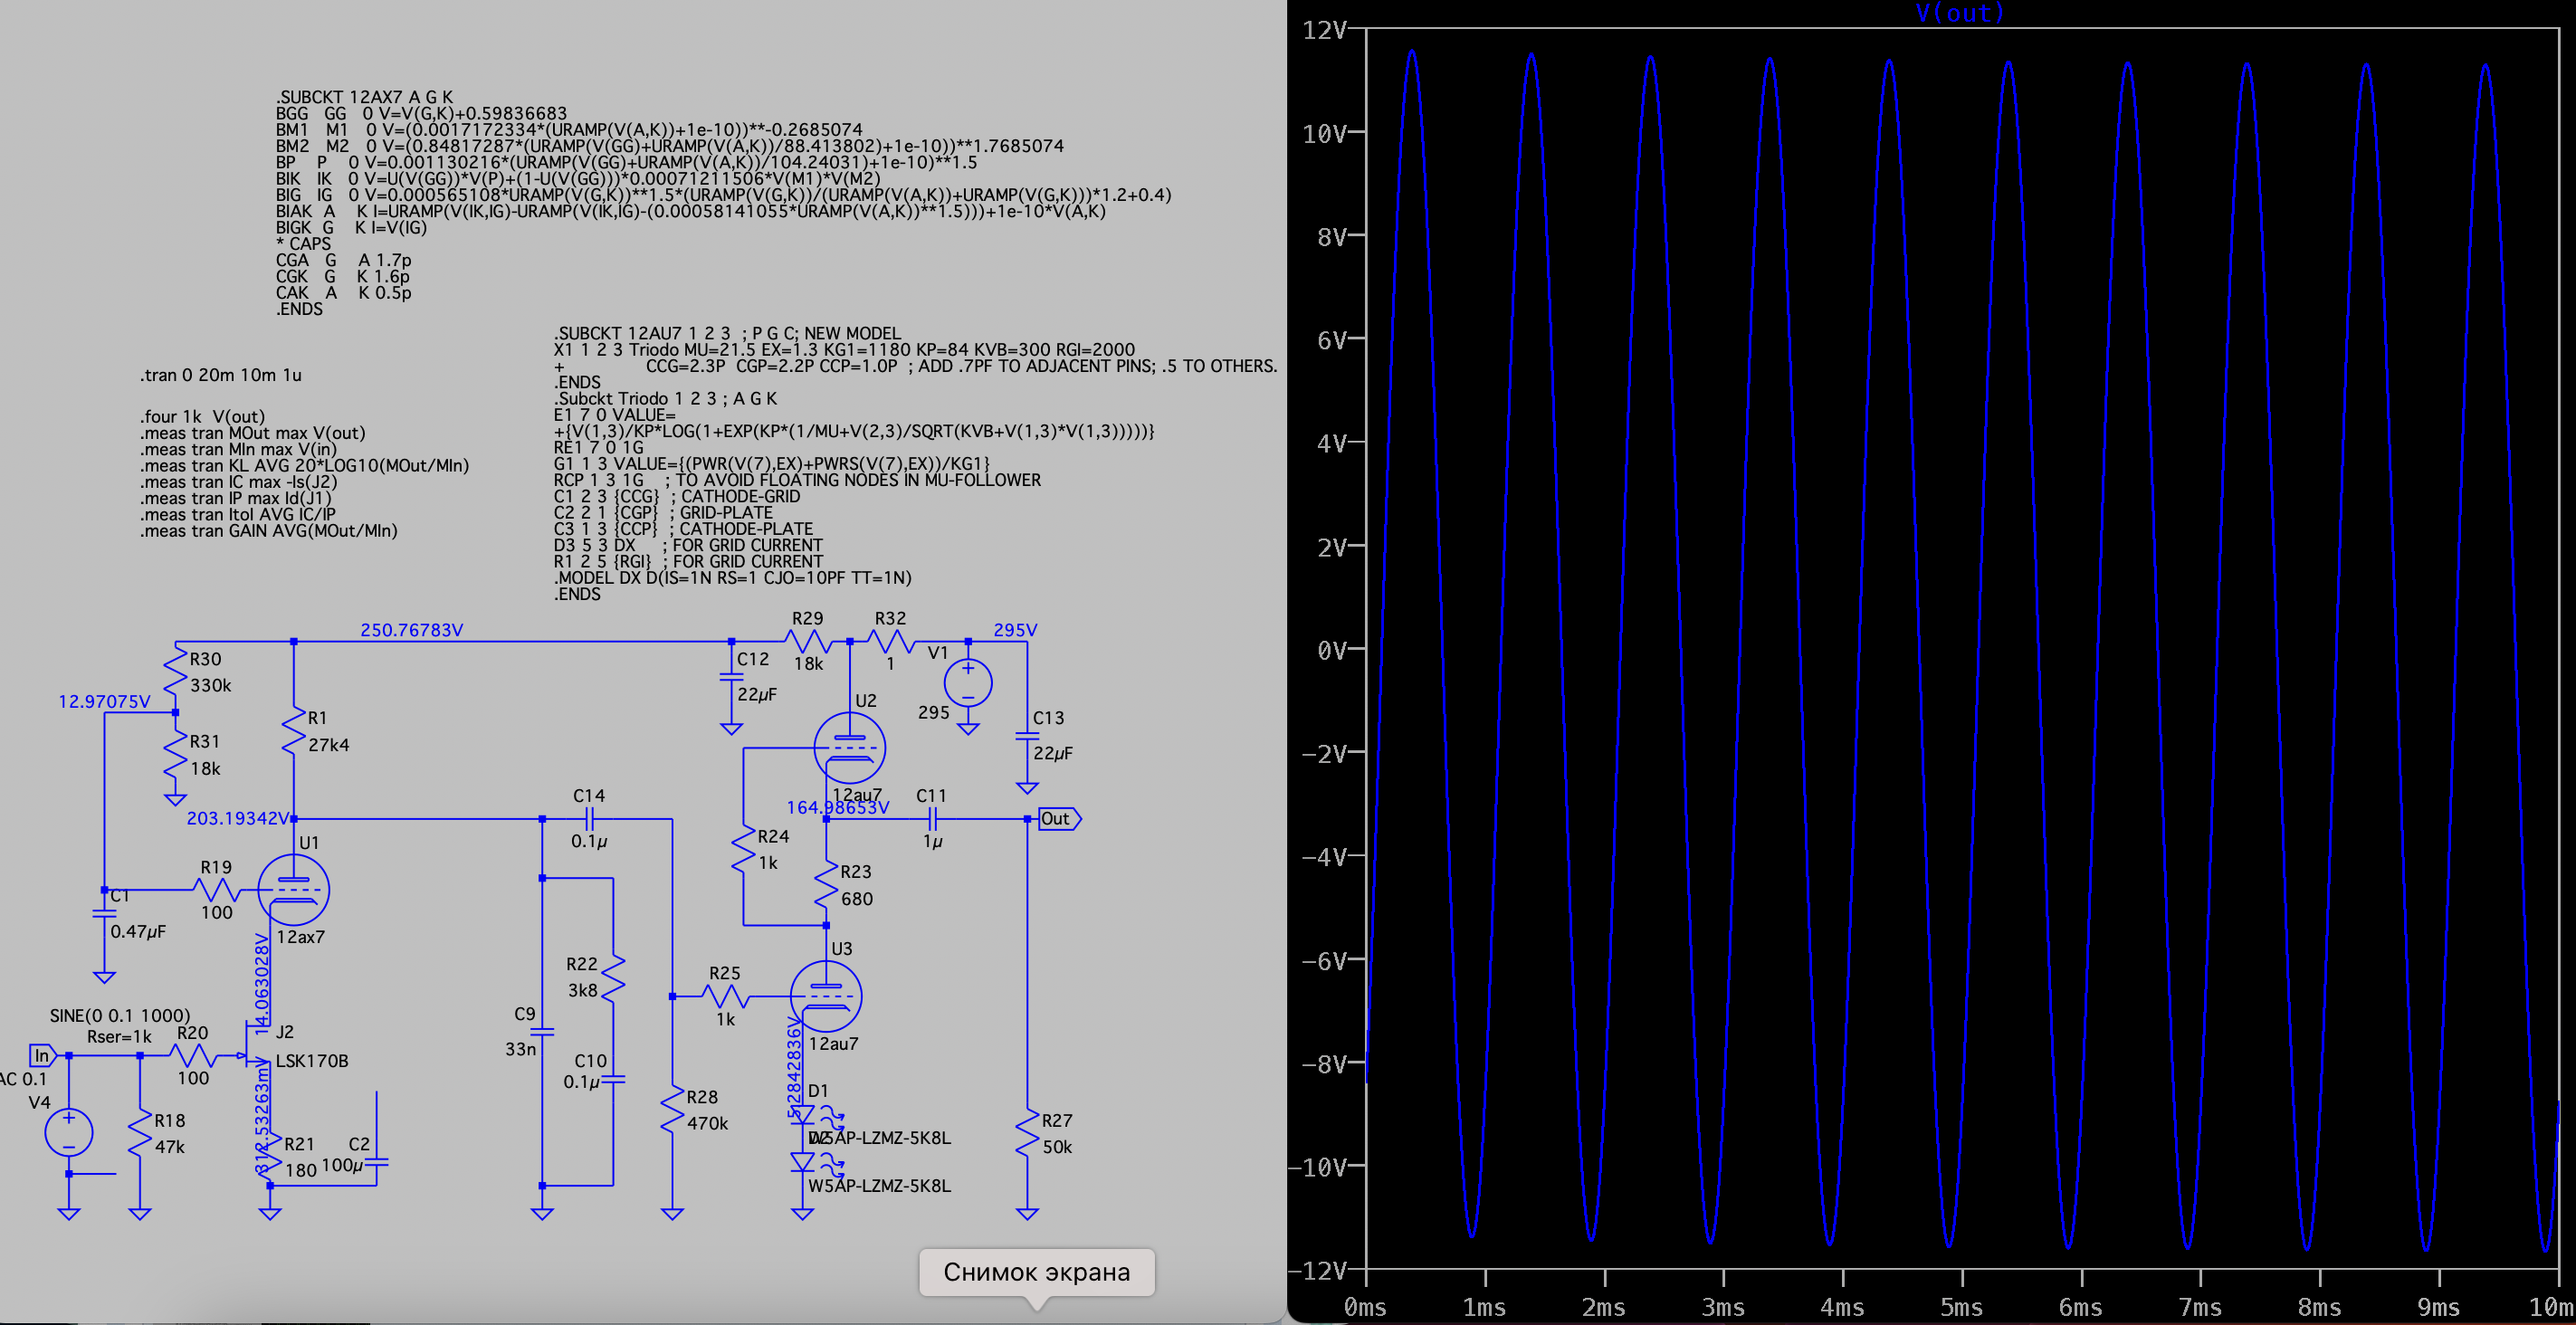Click the V1 295 volt source symbol

[967, 684]
